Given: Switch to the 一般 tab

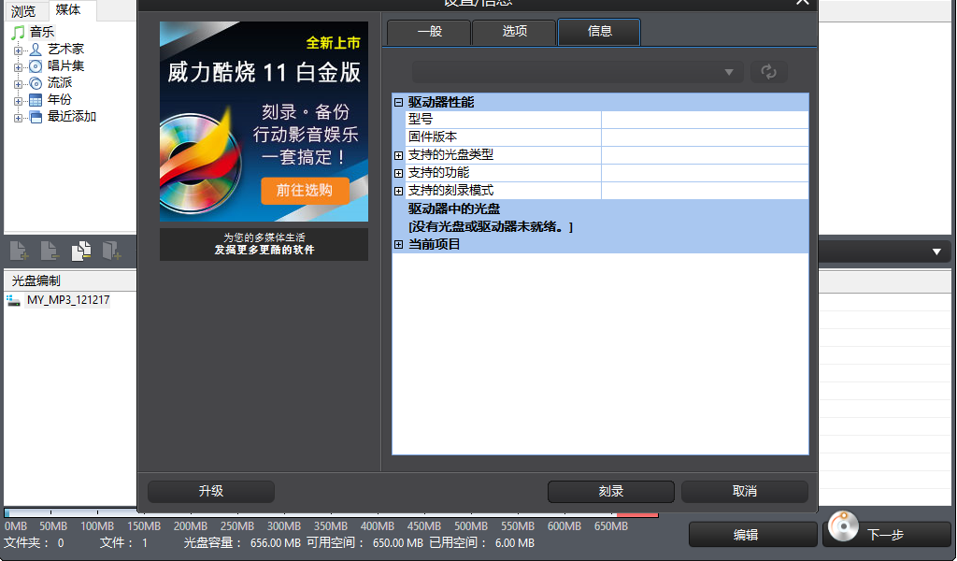Looking at the screenshot, I should [x=429, y=32].
